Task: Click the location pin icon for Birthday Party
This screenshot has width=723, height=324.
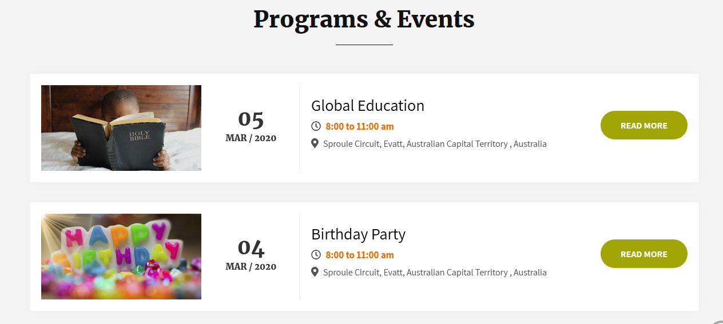Action: (315, 272)
